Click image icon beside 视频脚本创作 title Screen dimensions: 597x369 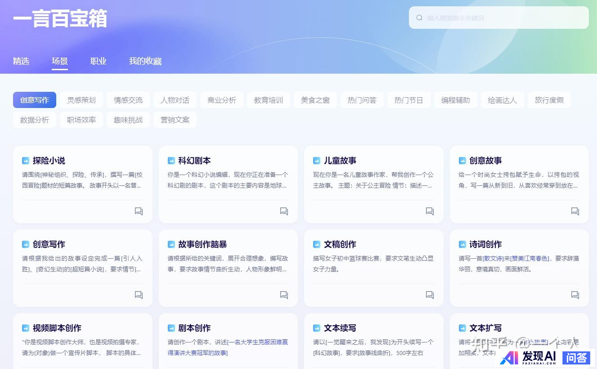point(26,328)
